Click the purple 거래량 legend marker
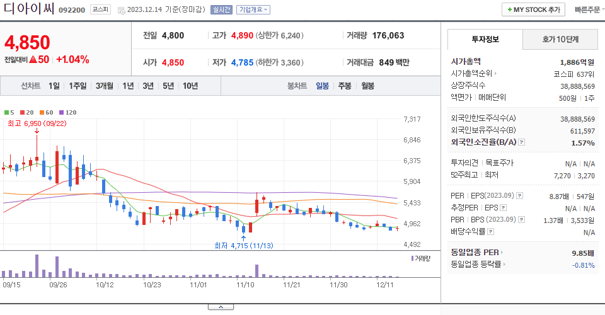 tap(412, 258)
